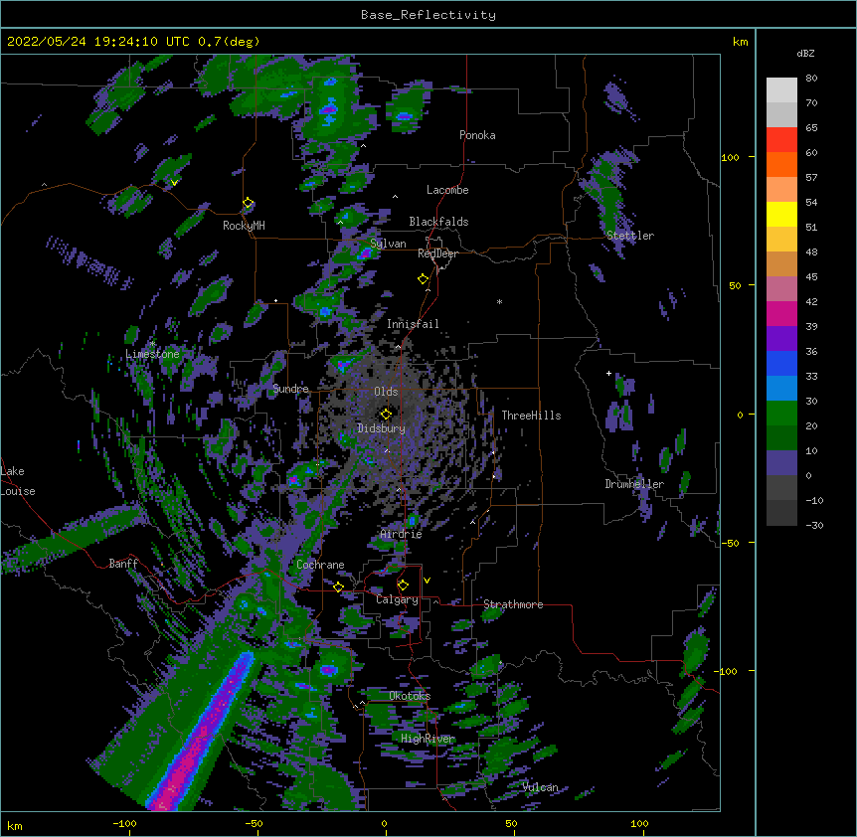
Task: Click the ThreeHills label
Action: coord(531,416)
